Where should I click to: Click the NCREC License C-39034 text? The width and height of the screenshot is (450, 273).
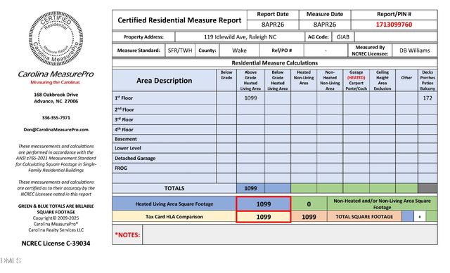click(x=56, y=244)
